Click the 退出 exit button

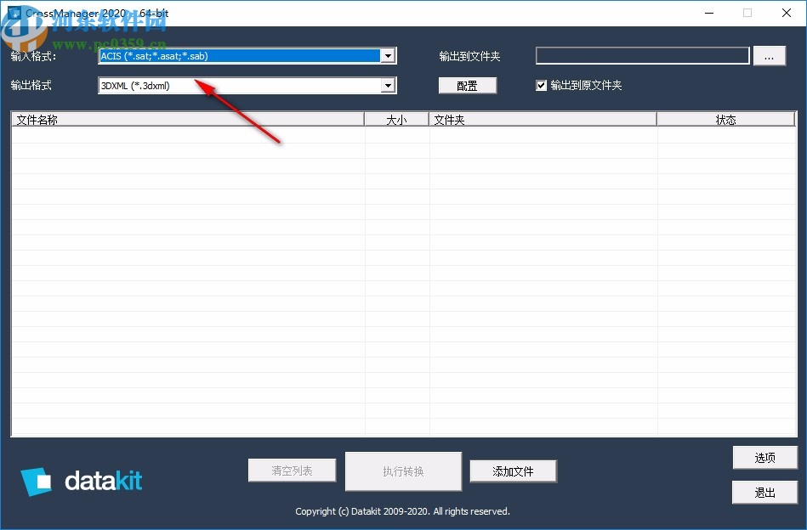[764, 492]
